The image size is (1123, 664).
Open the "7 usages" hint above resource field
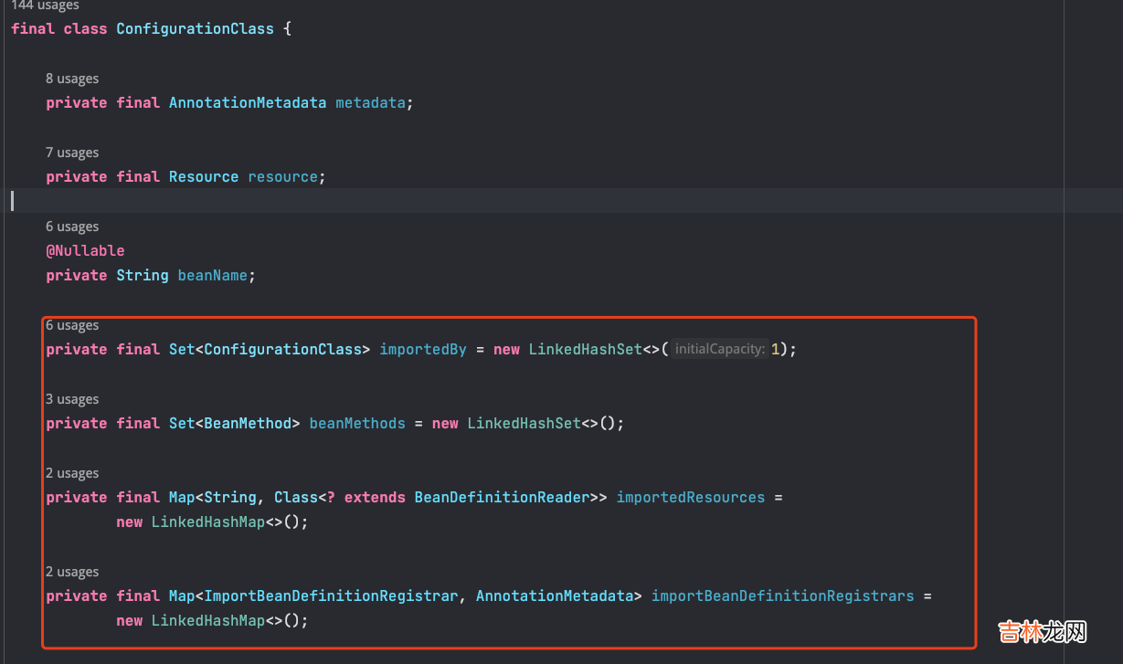[x=72, y=153]
